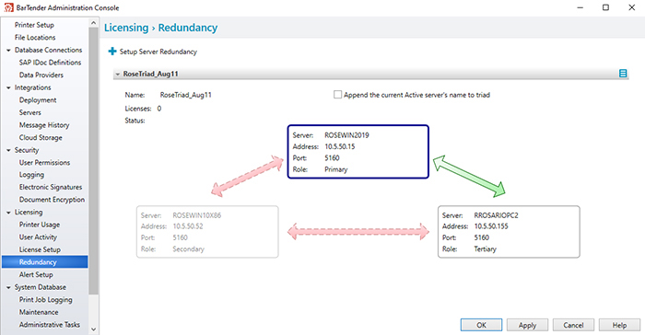Collapse the System Database tree group

click(8, 287)
